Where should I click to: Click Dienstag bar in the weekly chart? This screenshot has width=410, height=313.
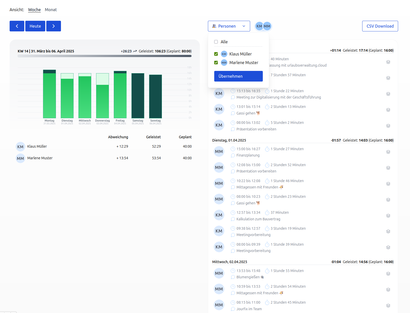[67, 96]
